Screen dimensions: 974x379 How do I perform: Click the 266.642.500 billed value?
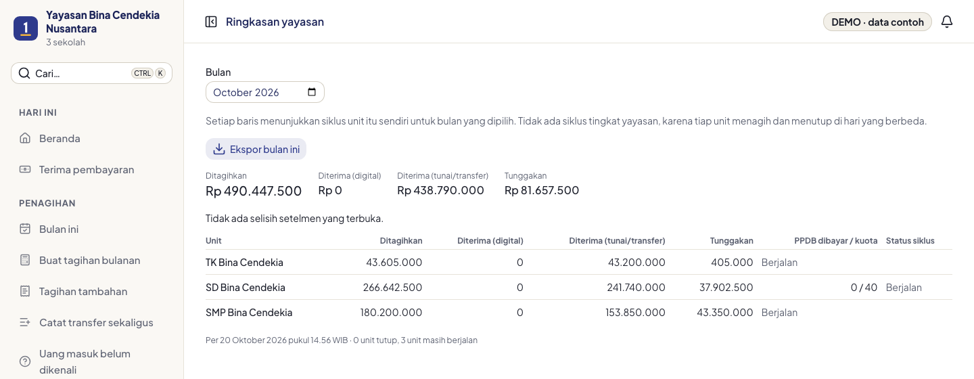(392, 287)
